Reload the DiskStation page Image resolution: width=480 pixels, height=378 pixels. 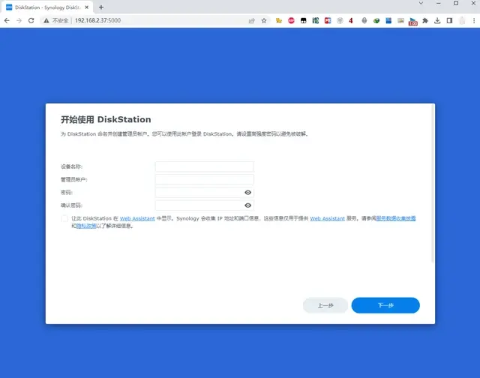31,20
